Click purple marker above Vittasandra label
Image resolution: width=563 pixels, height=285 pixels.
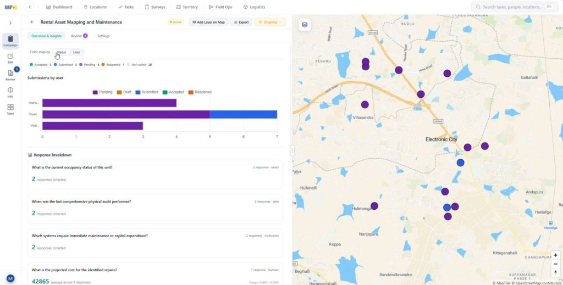(x=365, y=105)
